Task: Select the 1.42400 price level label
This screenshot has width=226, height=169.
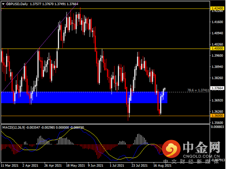Action: click(217, 8)
